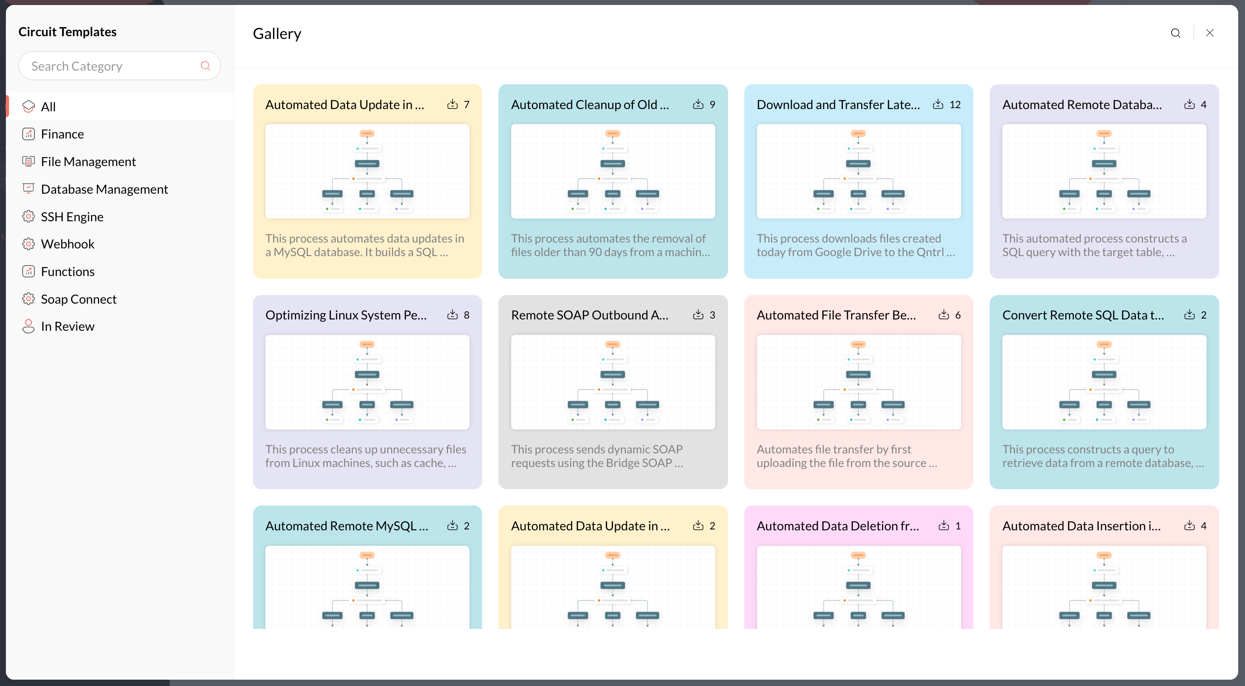The image size is (1245, 686).
Task: Close the Gallery dialog
Action: coord(1210,33)
